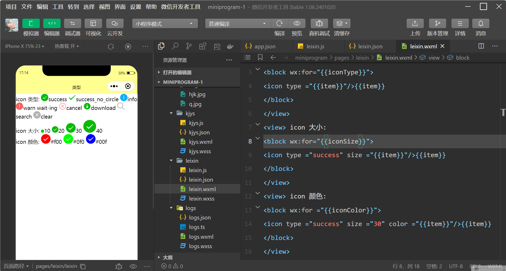Open project details icon
Screen dimensions: 506x271
click(460, 23)
